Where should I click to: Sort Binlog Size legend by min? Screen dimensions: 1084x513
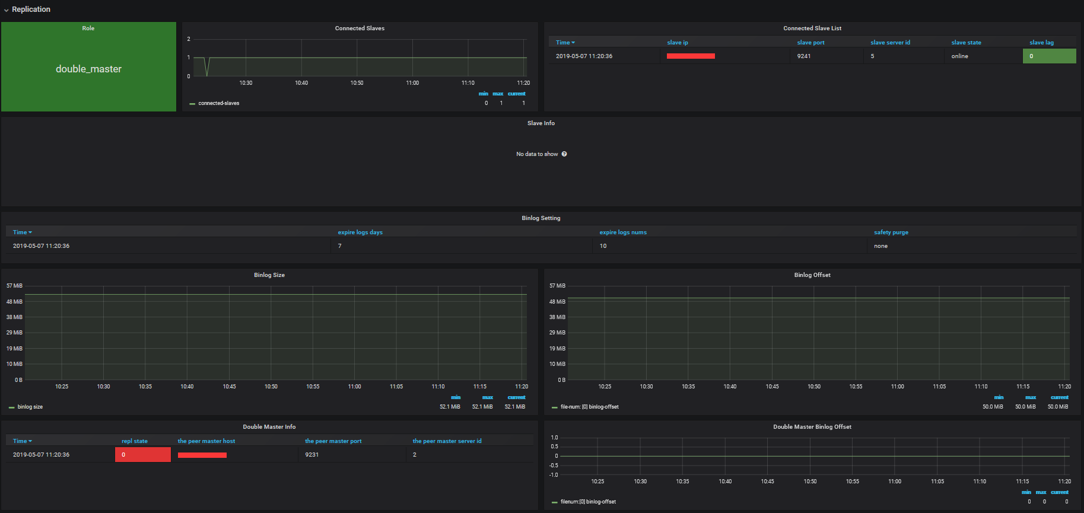(x=456, y=397)
